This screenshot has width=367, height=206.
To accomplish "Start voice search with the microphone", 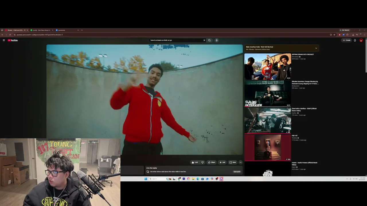I will tap(216, 40).
